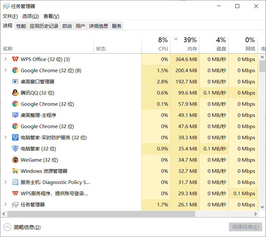Open the 文件(F) menu
The height and width of the screenshot is (237, 266).
[10, 16]
